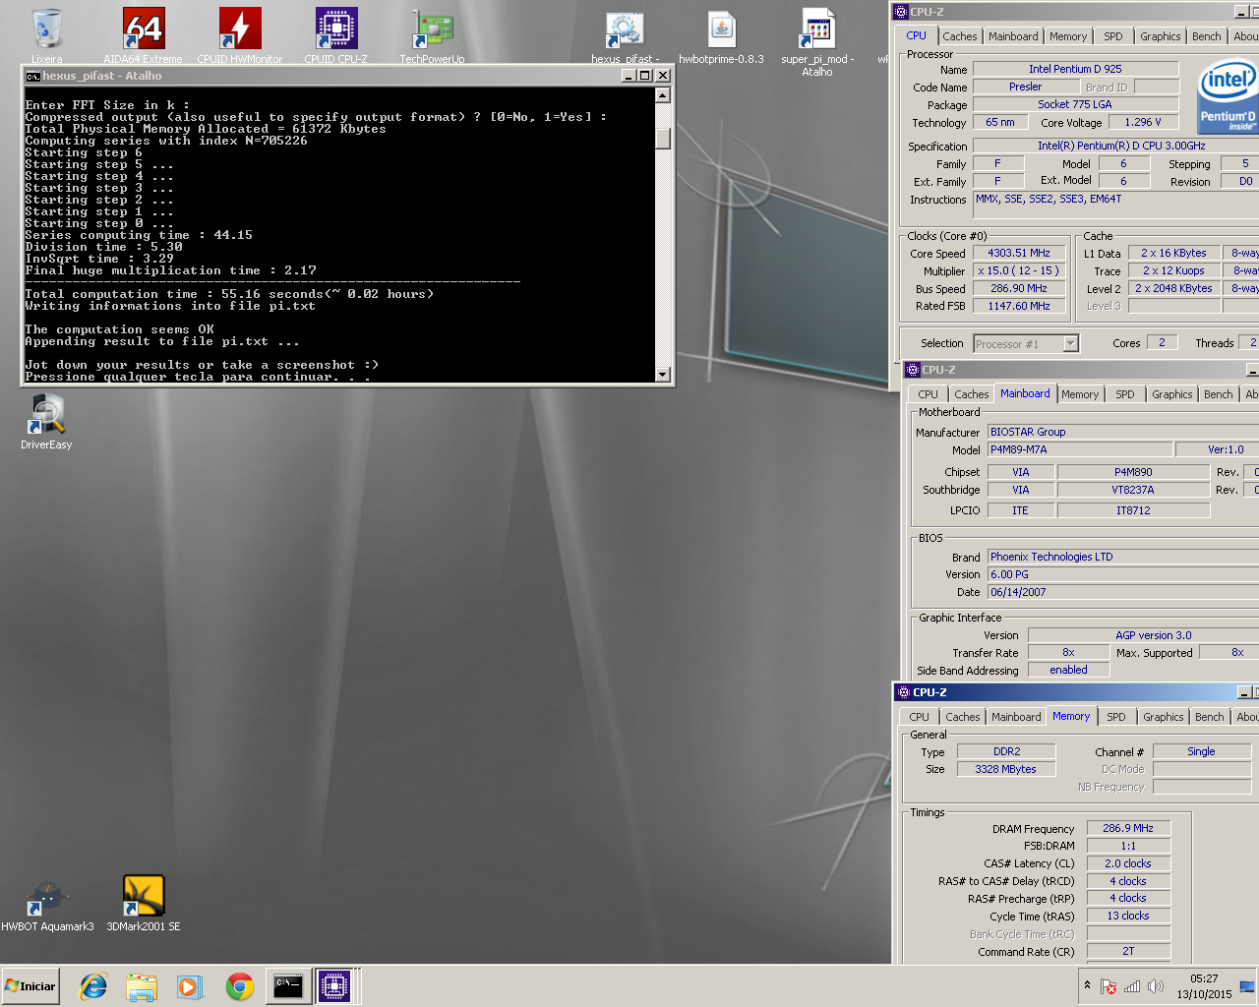Select Mainboard tab in top CPU-Z window

pyautogui.click(x=1013, y=36)
